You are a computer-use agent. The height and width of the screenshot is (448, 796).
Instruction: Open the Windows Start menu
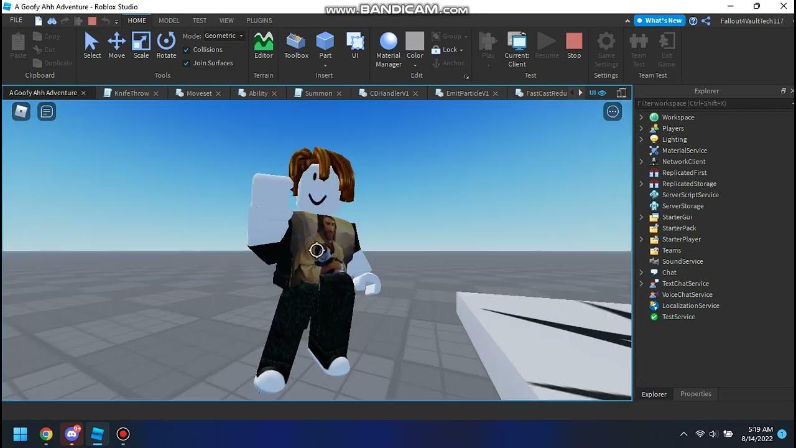click(20, 434)
